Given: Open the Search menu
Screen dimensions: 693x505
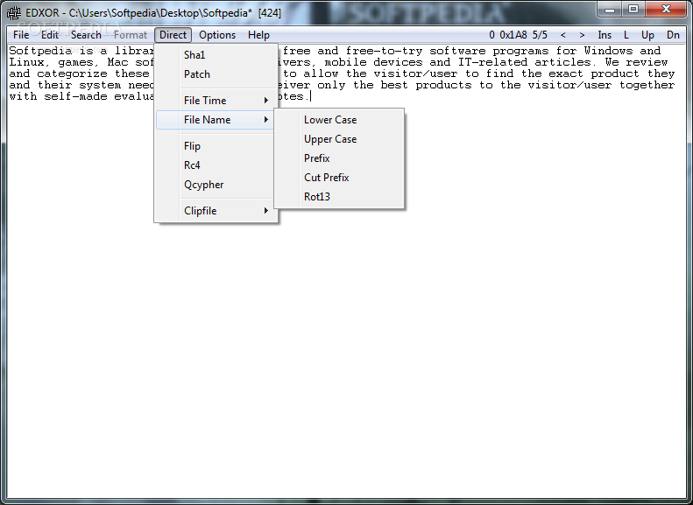Looking at the screenshot, I should click(x=86, y=35).
